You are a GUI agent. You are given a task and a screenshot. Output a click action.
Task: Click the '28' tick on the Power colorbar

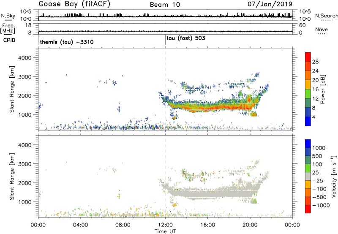tap(315, 62)
